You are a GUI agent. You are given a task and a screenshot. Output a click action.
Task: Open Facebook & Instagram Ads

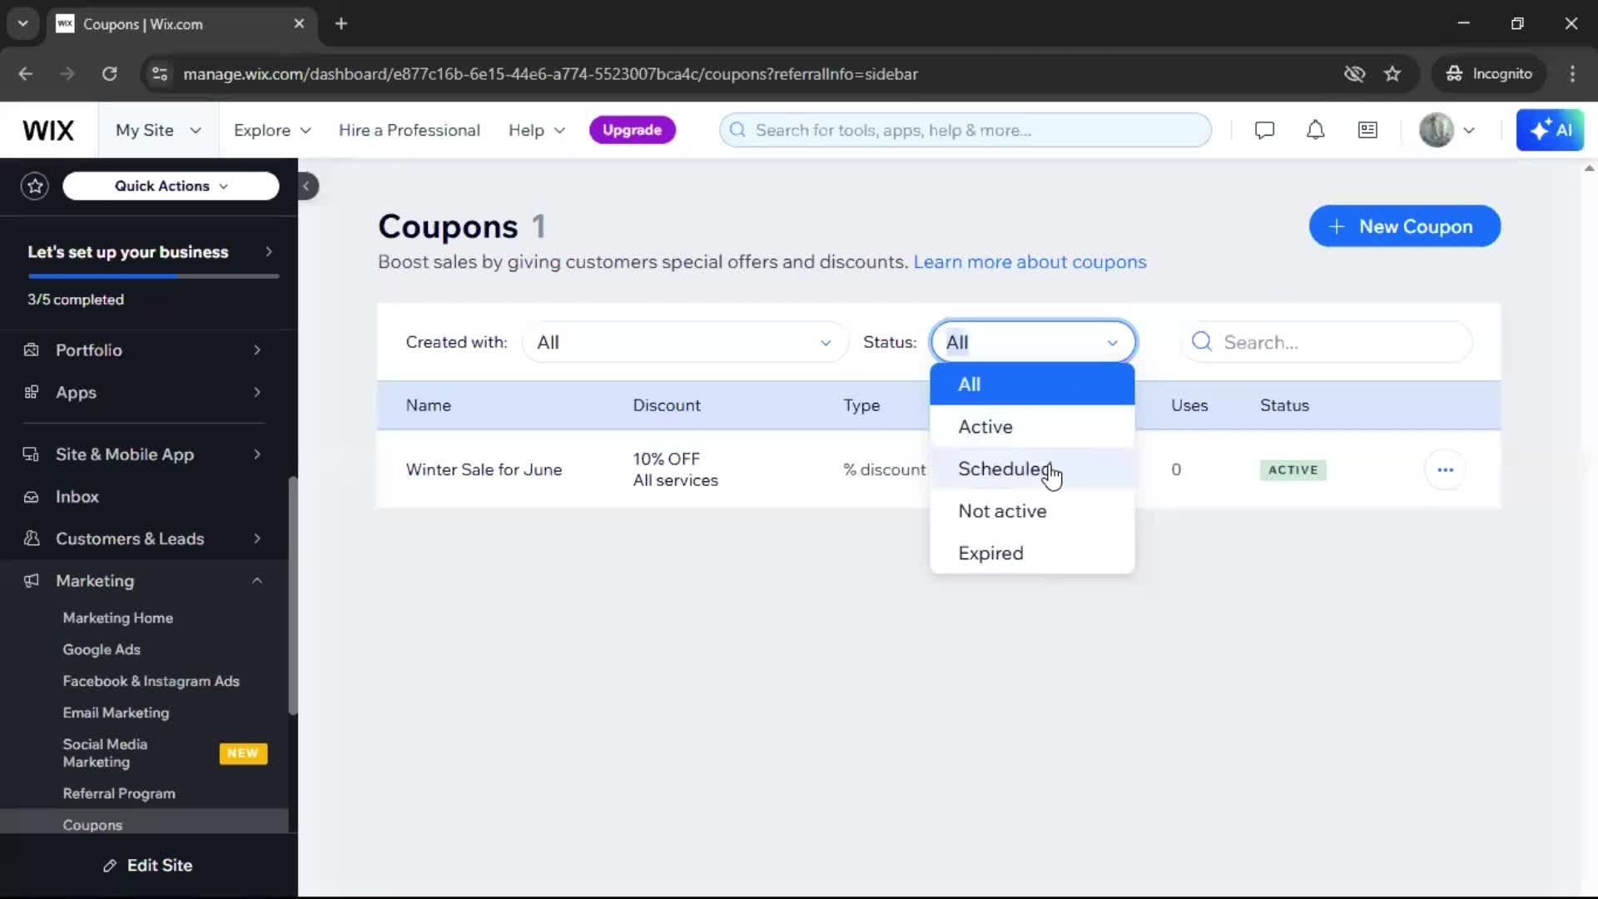151,681
